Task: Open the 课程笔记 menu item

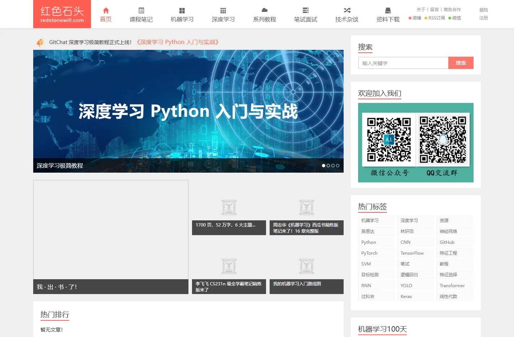Action: [141, 19]
